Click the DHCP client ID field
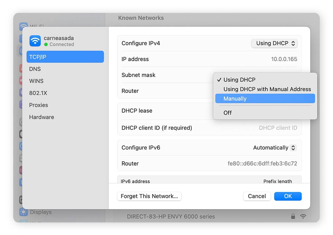This screenshot has height=235, width=333. coord(278,128)
